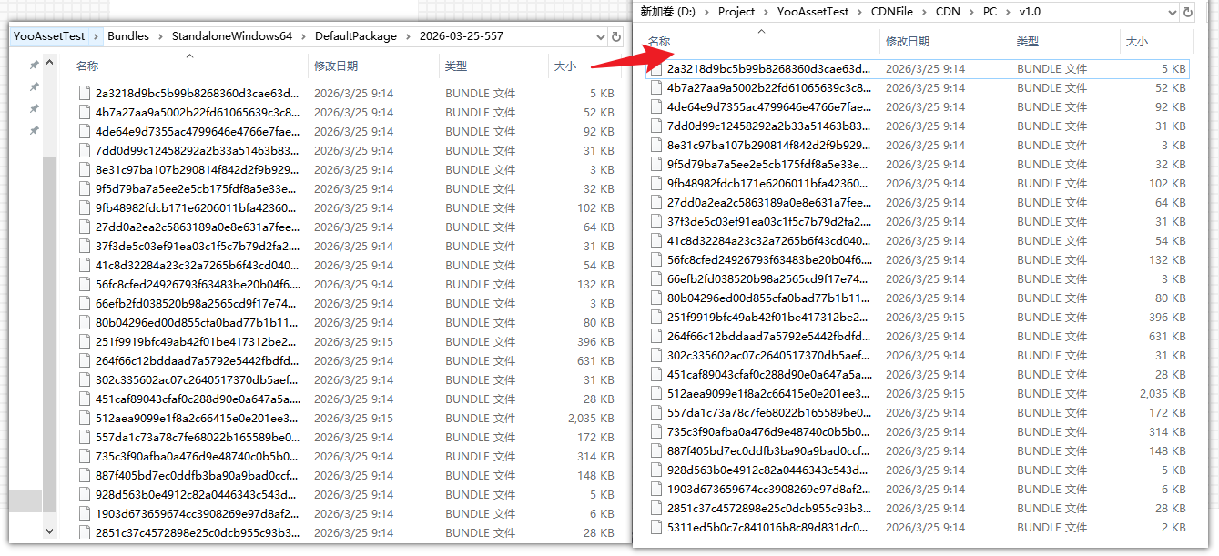Screen dimensions: 1219x556
Task: Click file icon of 1903d6736596 in right window
Action: pyautogui.click(x=656, y=489)
